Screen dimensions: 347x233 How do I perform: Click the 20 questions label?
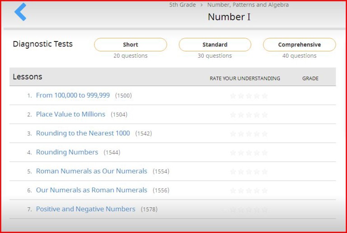click(131, 56)
